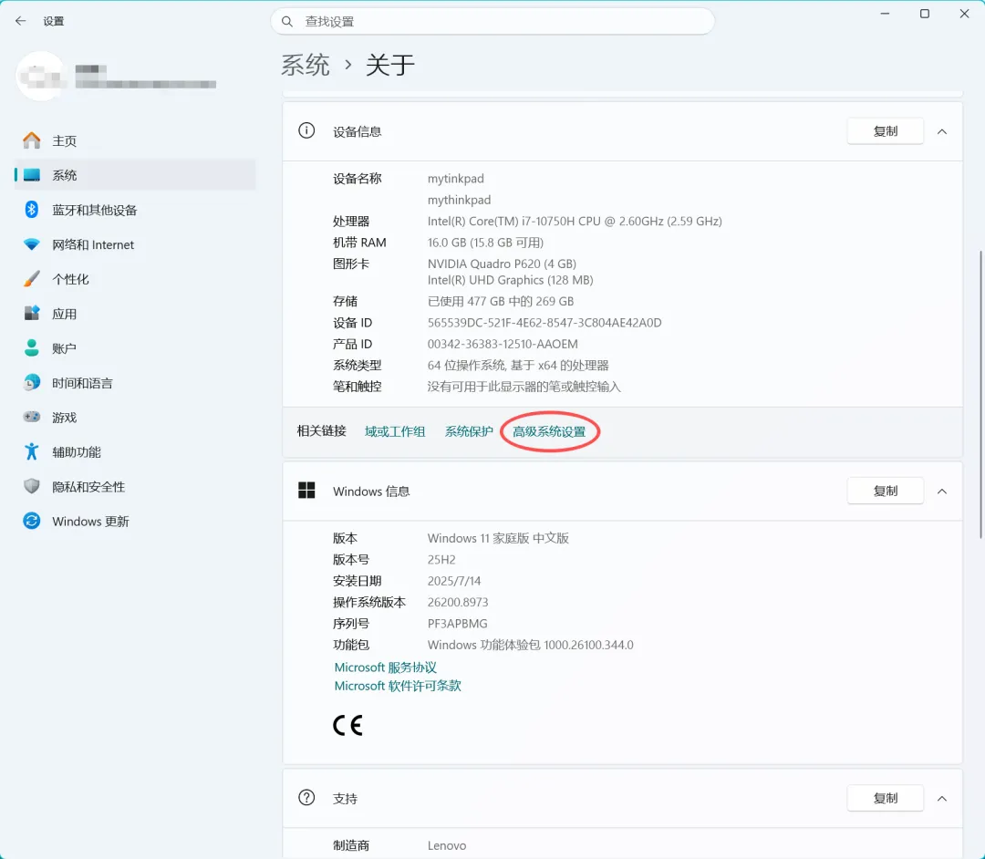Maximize the 设置 window
This screenshot has width=985, height=859.
click(x=925, y=14)
